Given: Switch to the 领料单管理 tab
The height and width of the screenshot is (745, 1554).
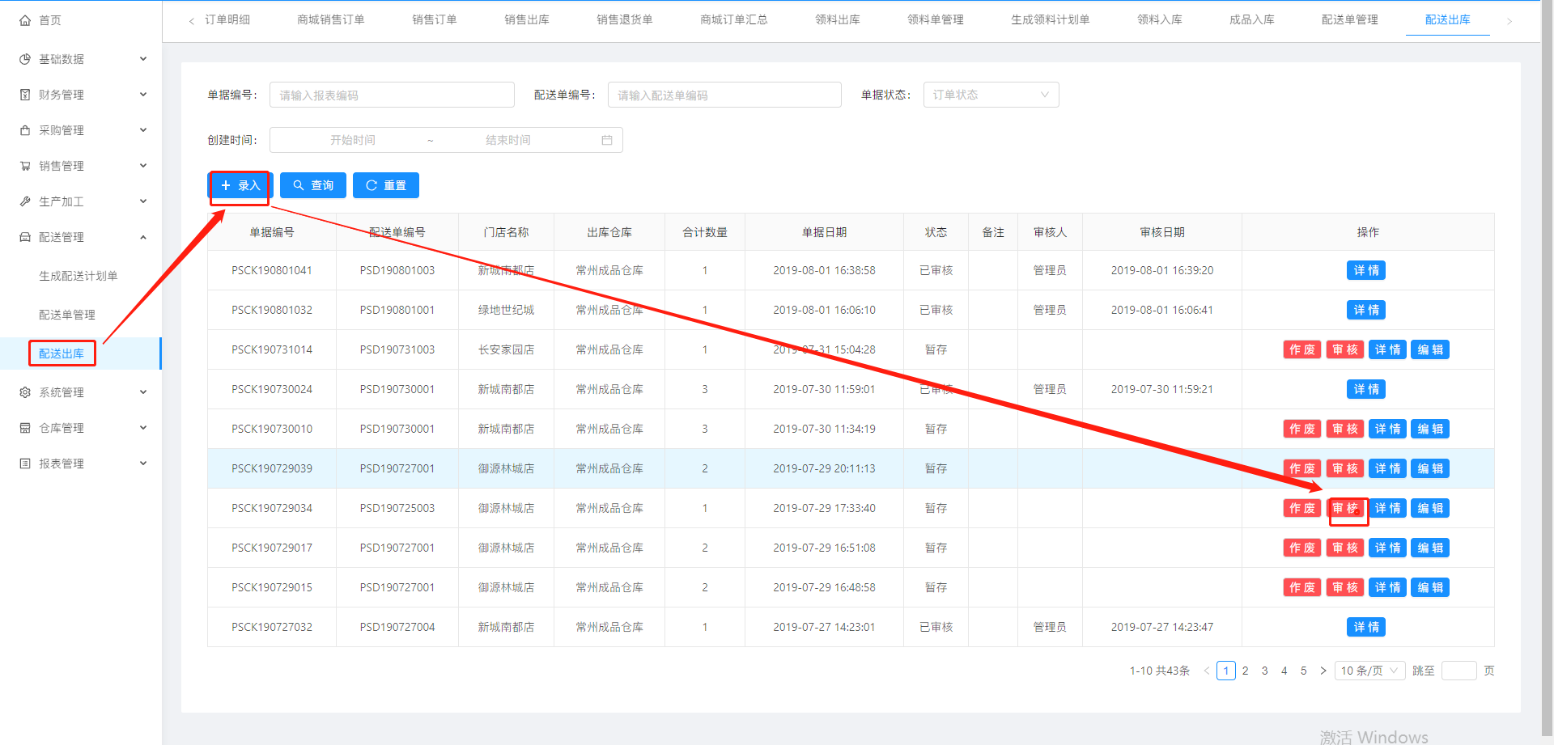Looking at the screenshot, I should pyautogui.click(x=935, y=19).
